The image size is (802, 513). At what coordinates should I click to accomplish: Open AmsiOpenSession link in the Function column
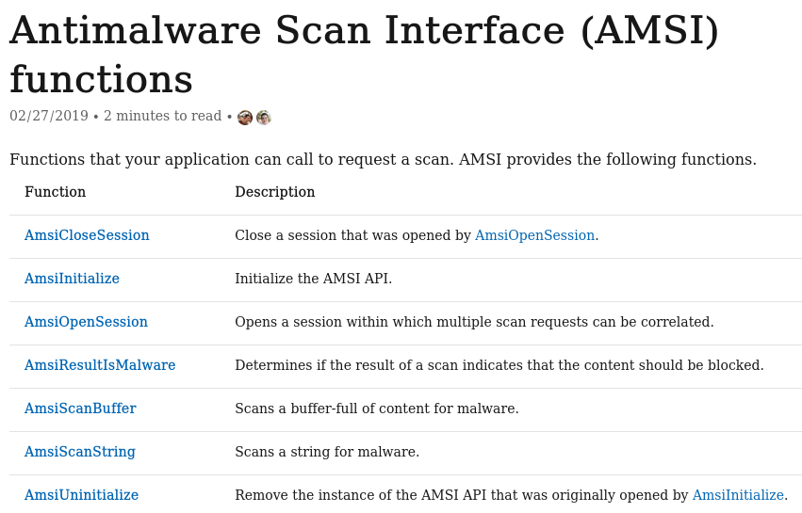[x=86, y=322]
